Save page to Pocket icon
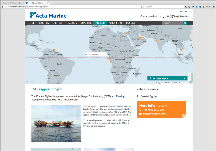This screenshot has width=216, height=151. pos(193,6)
